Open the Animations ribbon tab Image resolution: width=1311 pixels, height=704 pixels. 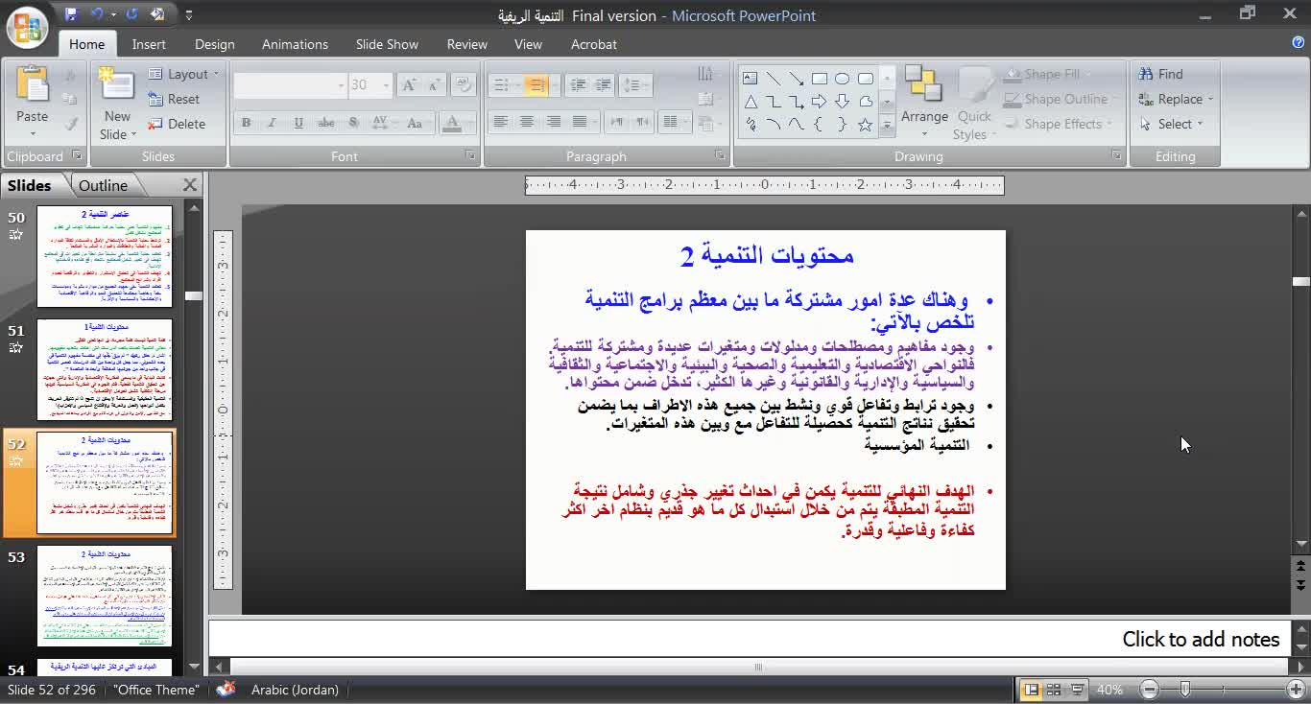[295, 44]
